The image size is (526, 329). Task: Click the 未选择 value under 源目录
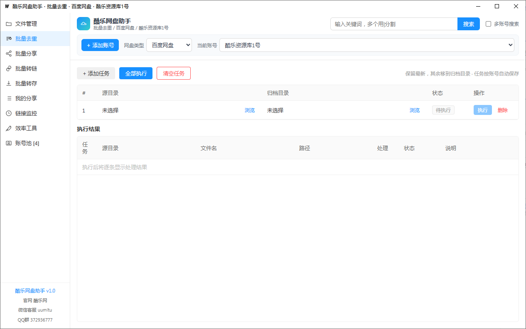click(111, 110)
